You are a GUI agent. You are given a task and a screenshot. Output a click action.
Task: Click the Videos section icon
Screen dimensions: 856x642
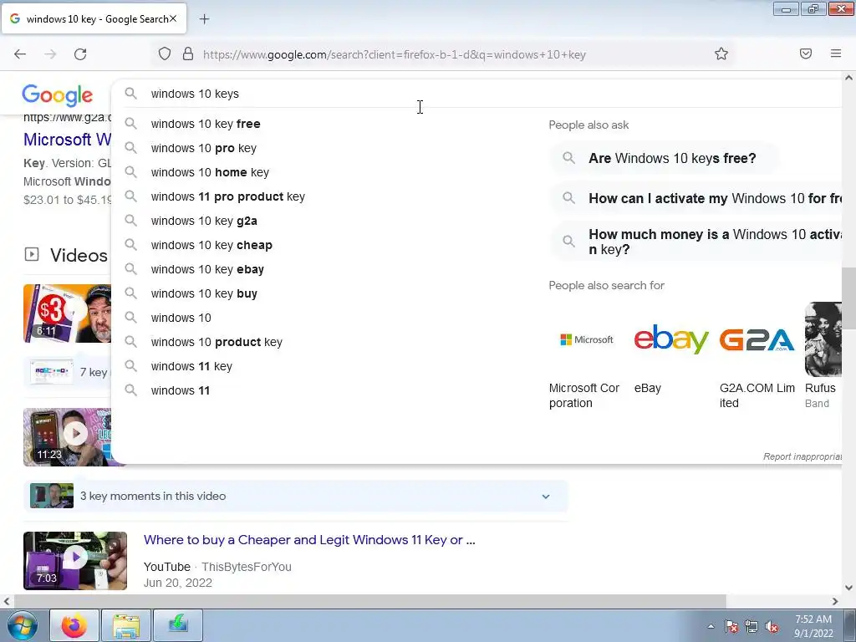(x=32, y=254)
